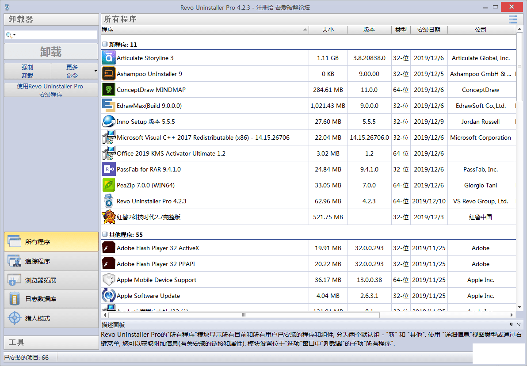
Task: Click the Jordan Russell company cell
Action: pos(480,122)
